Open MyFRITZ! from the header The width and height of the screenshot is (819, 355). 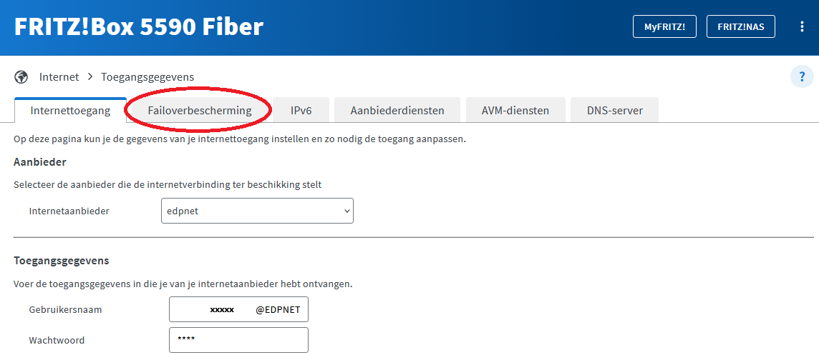tap(664, 27)
